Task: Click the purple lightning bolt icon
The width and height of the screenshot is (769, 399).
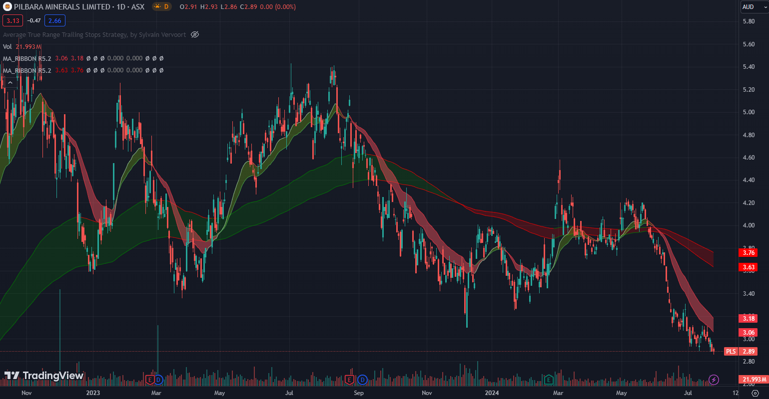Action: click(x=714, y=380)
